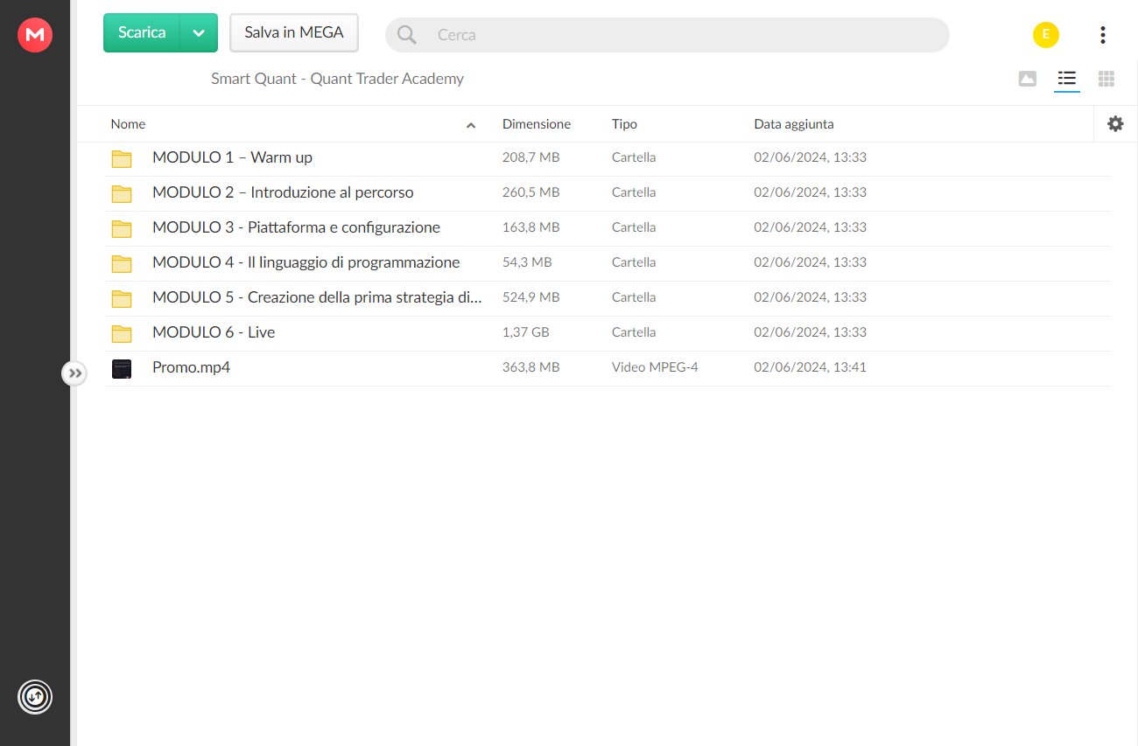Sort by Data aggiunta column header
Image resolution: width=1138 pixels, height=746 pixels.
click(x=794, y=124)
